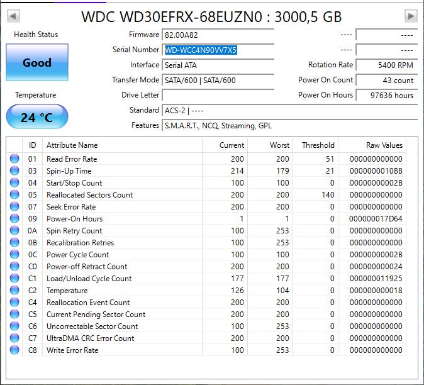Select the Seek Error Rate attribute name
424x385 pixels.
click(x=71, y=207)
